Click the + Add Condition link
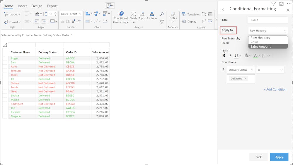 (275, 89)
